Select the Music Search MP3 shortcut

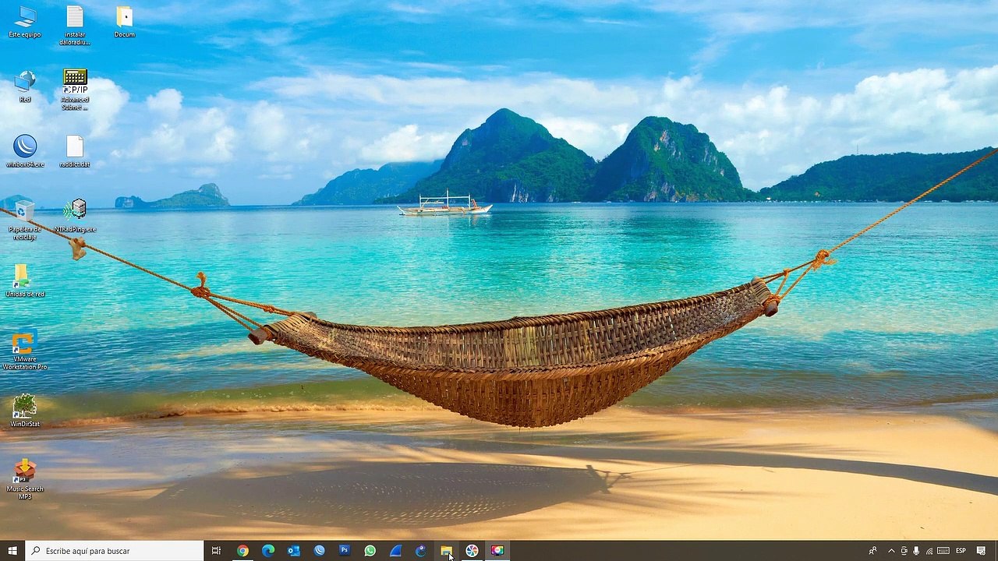pos(25,479)
